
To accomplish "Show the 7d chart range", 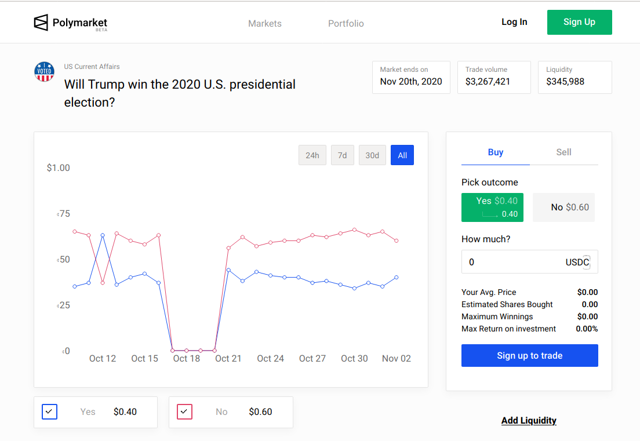I will [343, 155].
